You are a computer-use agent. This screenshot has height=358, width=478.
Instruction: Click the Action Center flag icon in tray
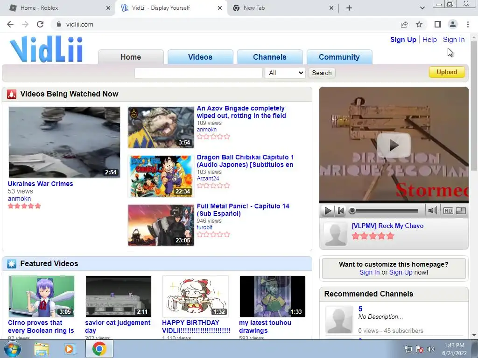[420, 349]
